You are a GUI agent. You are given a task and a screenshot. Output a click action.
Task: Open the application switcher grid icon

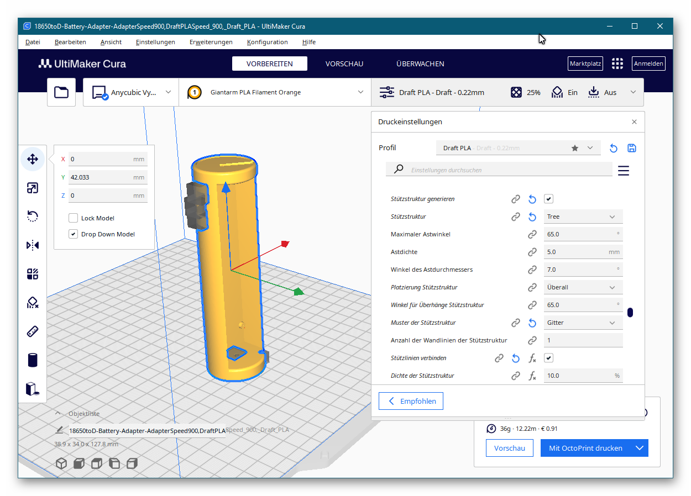pos(617,64)
